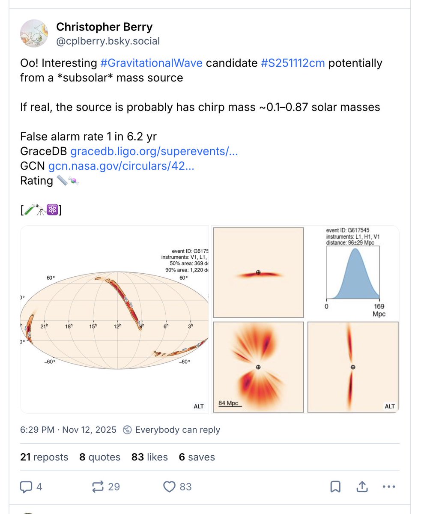Click the @cplberry.bsky.social handle

pos(108,41)
